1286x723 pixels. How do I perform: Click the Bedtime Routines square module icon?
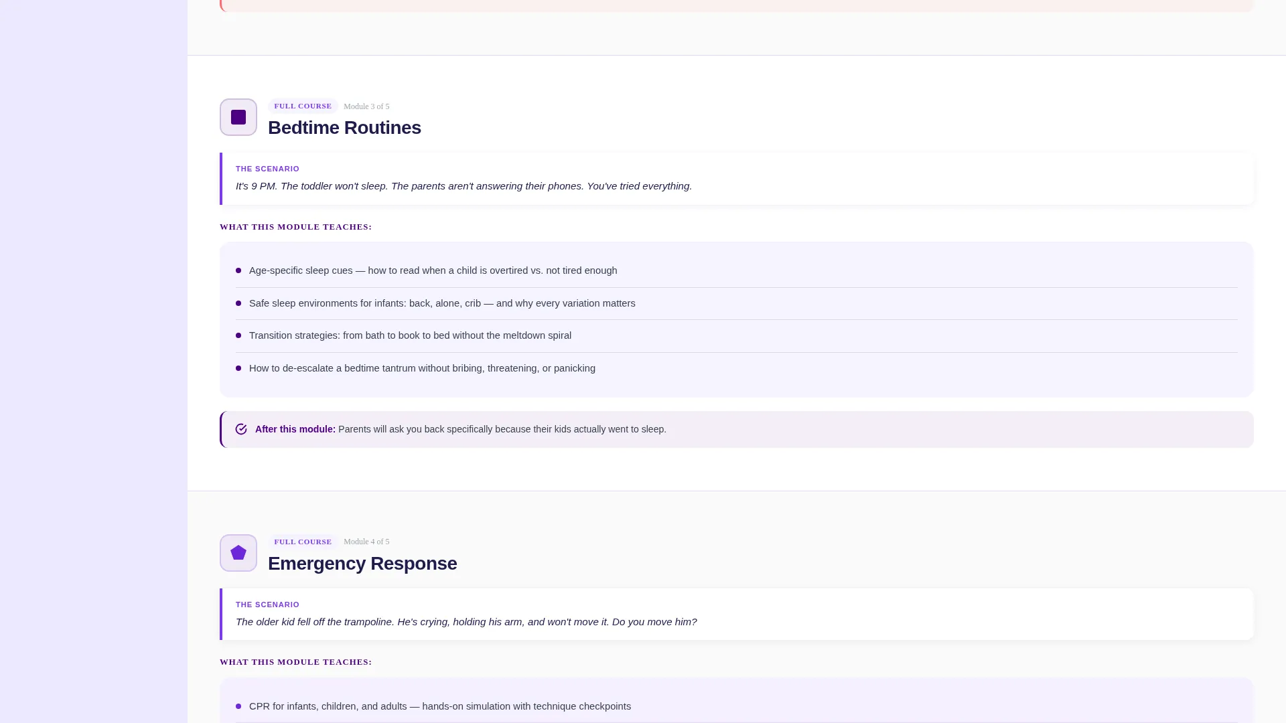[238, 117]
